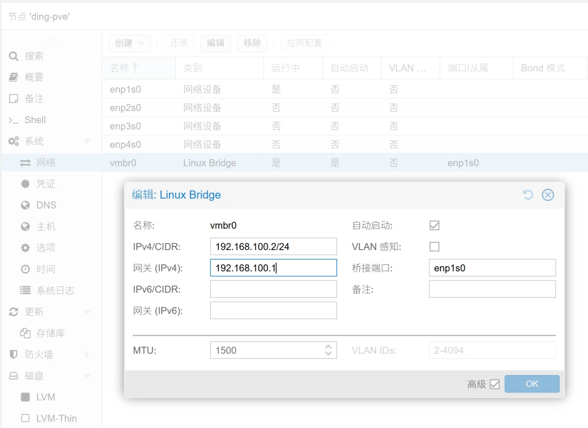
Task: Open the Search view in the sidebar
Action: coord(34,56)
